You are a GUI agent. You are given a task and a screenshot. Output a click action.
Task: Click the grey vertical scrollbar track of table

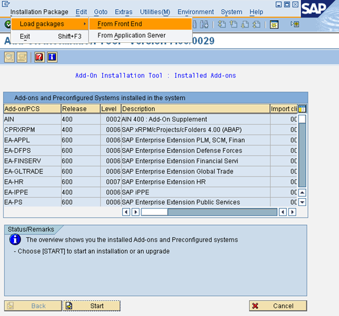pos(302,155)
